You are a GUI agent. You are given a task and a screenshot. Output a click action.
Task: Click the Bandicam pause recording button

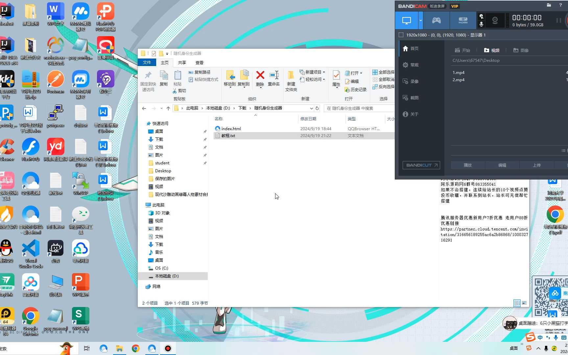(558, 20)
